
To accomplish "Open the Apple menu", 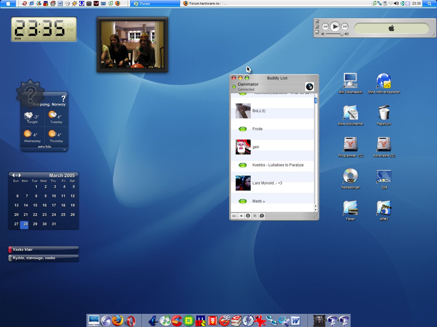I will click(x=8, y=3).
